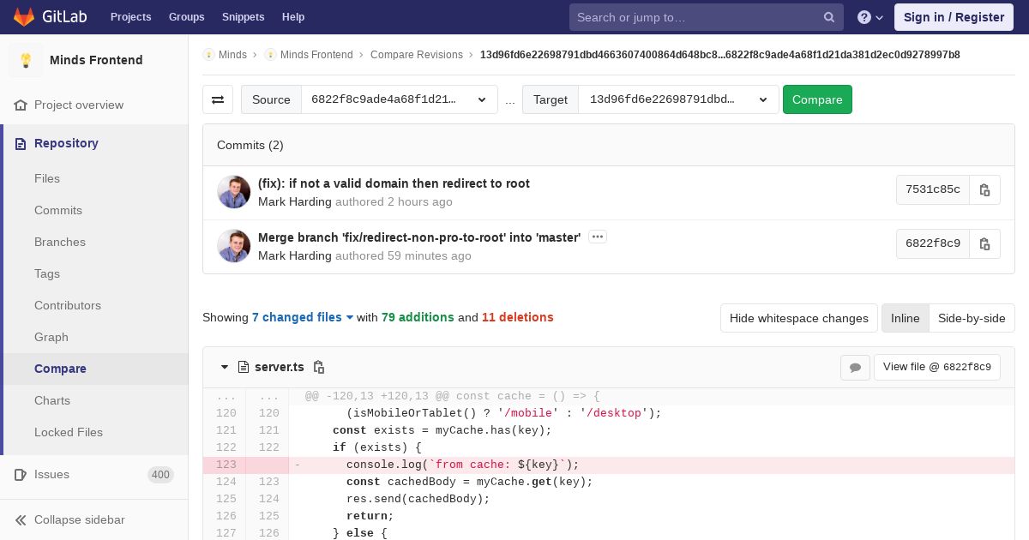
Task: Click the search magnifier icon
Action: tap(829, 17)
